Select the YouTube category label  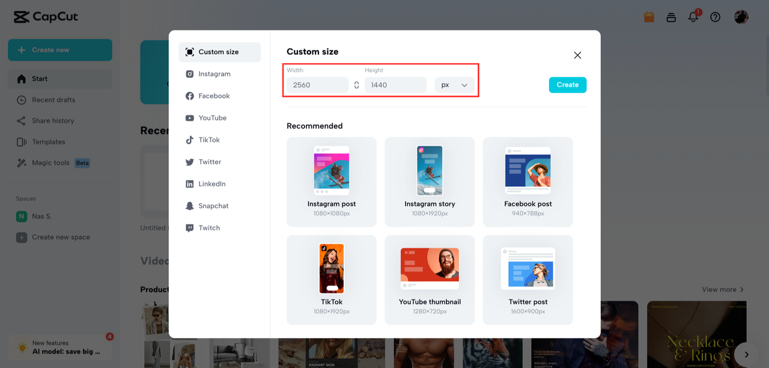tap(213, 118)
